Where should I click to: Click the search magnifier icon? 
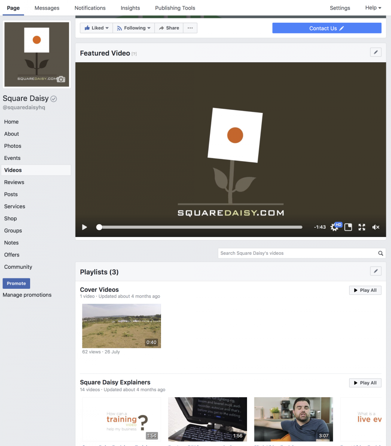pos(381,253)
